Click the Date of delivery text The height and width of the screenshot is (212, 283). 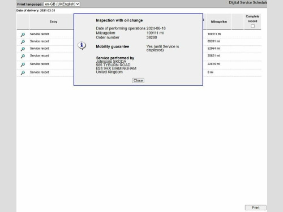click(36, 11)
